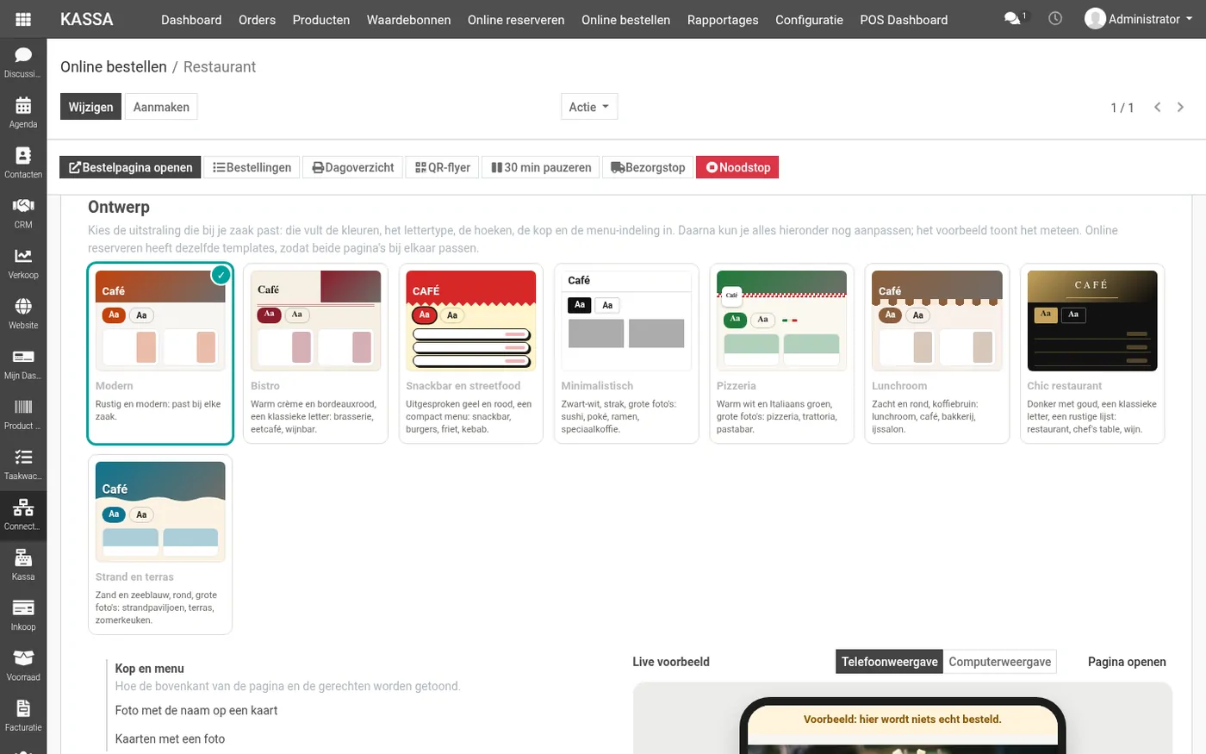
Task: Open the clock activities icon
Action: point(1055,19)
